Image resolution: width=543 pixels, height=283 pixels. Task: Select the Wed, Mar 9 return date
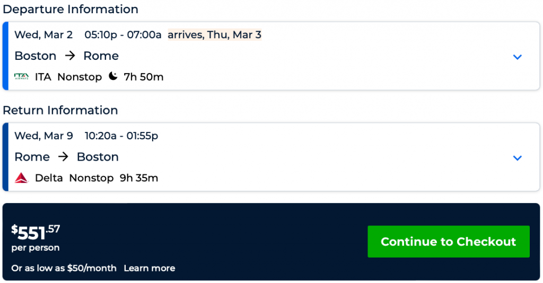pyautogui.click(x=43, y=136)
